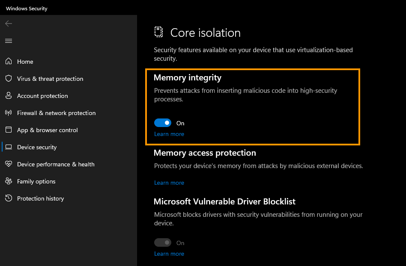Image resolution: width=406 pixels, height=266 pixels.
Task: Open Account protection page
Action: tap(42, 96)
